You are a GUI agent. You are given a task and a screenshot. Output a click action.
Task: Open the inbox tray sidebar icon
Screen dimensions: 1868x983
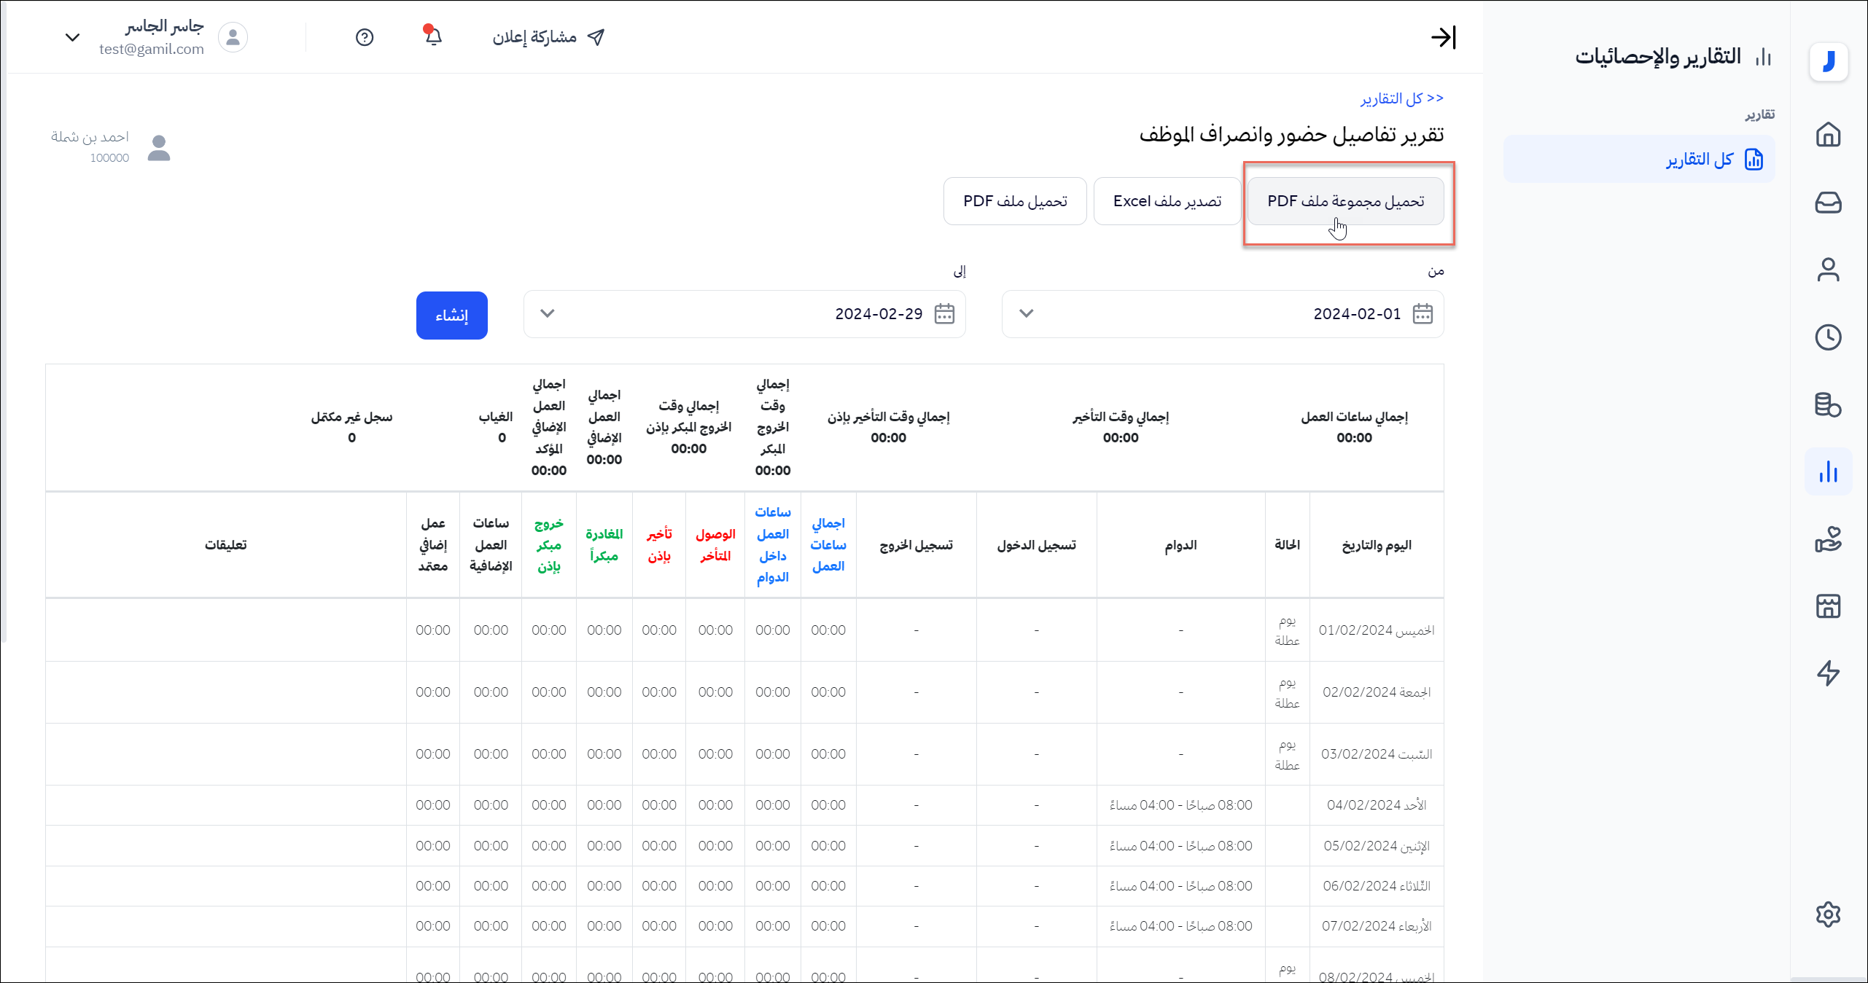click(x=1828, y=203)
